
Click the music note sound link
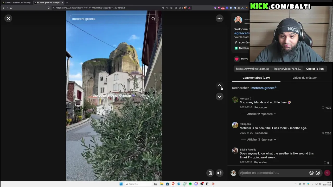pos(242,42)
